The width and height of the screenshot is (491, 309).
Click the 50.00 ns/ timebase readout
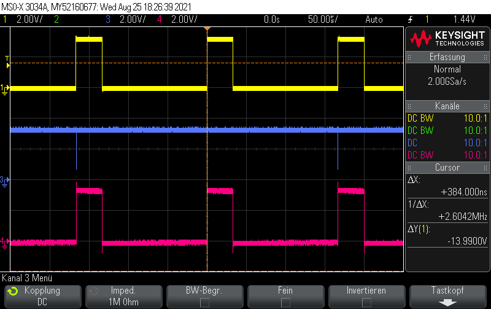pyautogui.click(x=323, y=20)
